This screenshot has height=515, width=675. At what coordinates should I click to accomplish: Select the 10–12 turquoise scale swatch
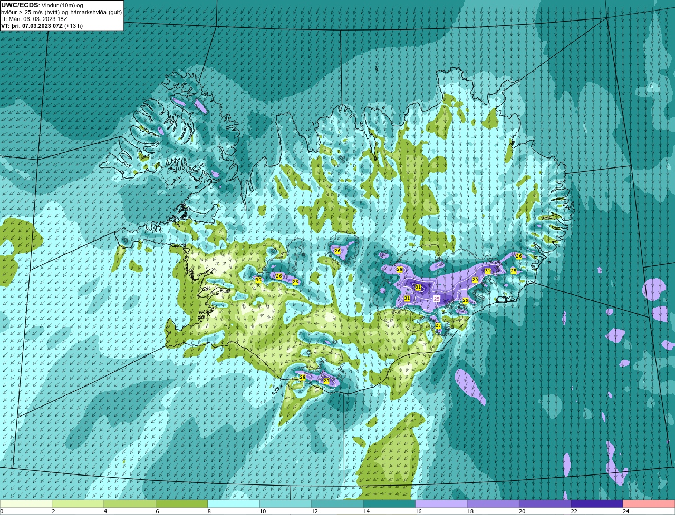285,503
